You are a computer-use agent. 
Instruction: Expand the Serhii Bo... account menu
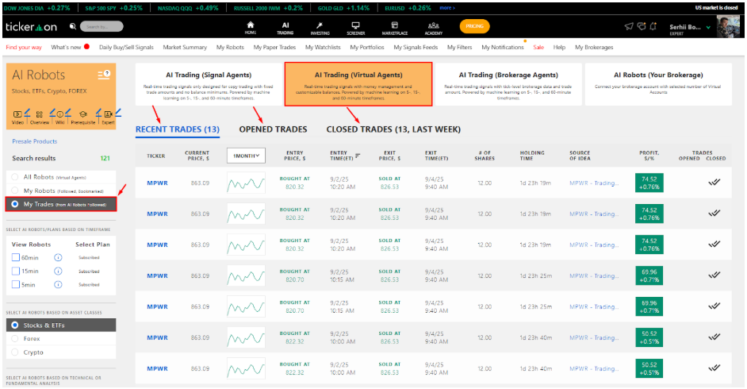coord(708,28)
